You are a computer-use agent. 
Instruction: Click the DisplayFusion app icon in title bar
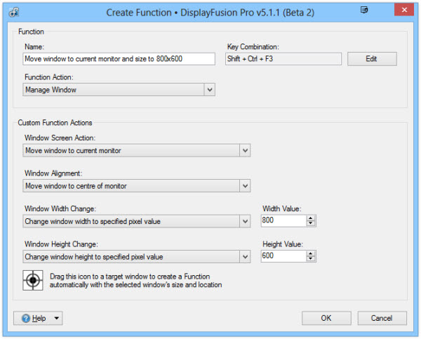tap(14, 12)
